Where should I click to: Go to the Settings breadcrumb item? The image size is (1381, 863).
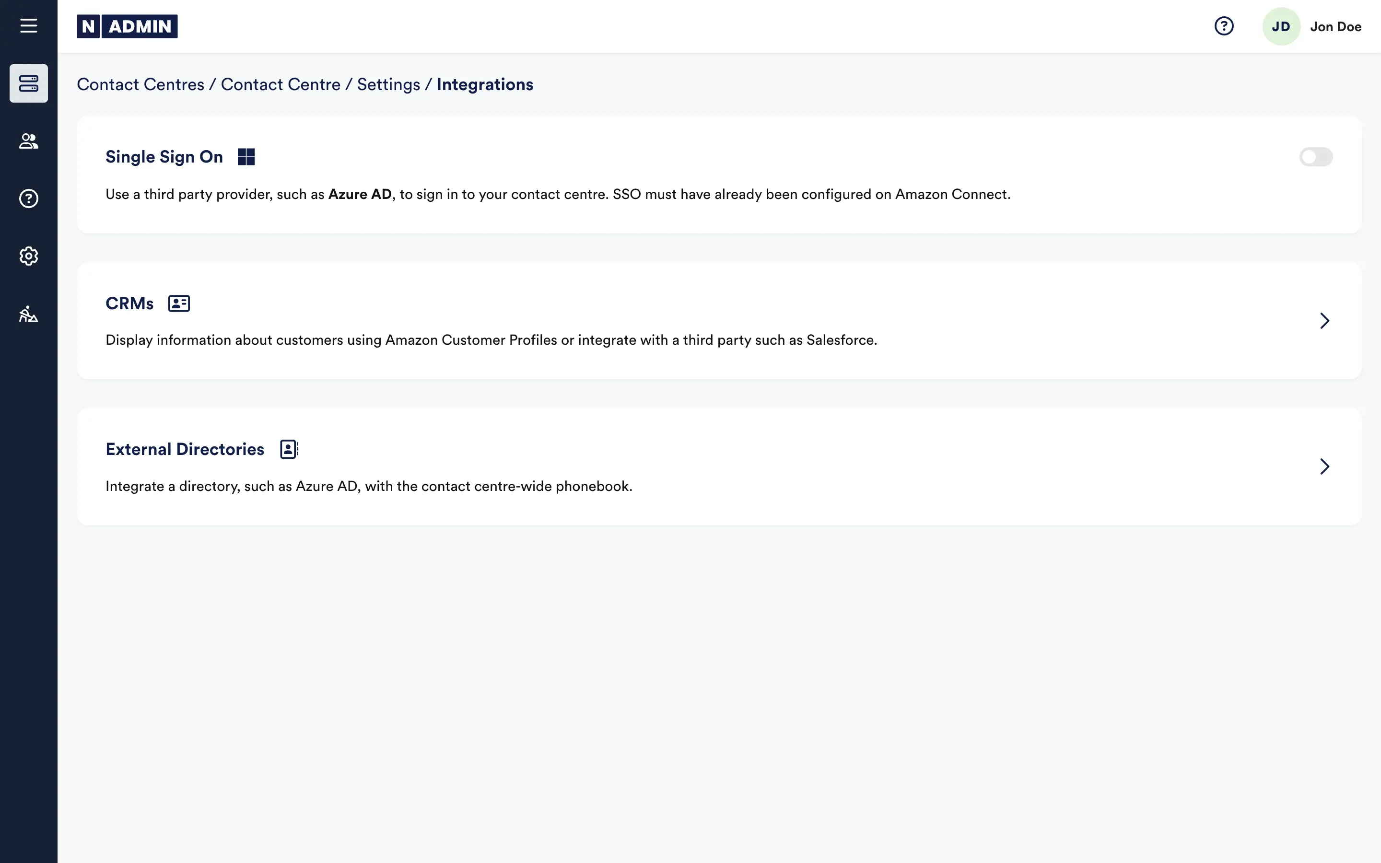388,84
